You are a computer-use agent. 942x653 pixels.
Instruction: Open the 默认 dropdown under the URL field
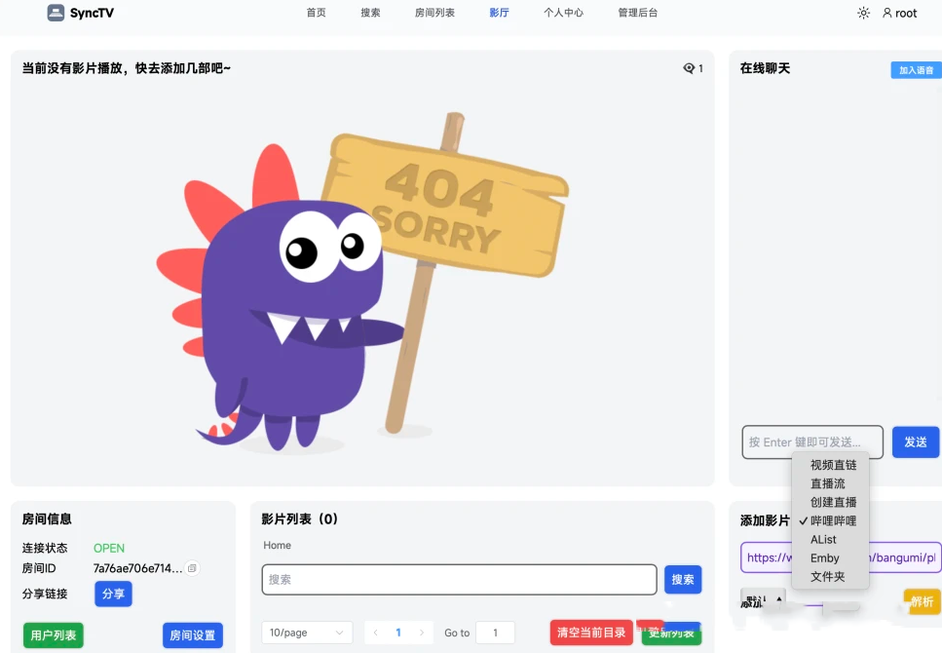click(x=763, y=600)
